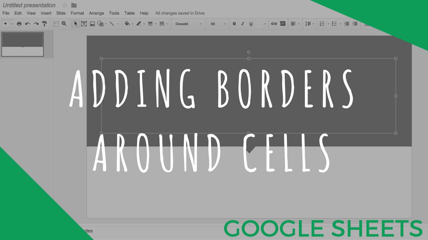Click the new slide plus button
Image resolution: width=428 pixels, height=240 pixels.
(x=5, y=24)
